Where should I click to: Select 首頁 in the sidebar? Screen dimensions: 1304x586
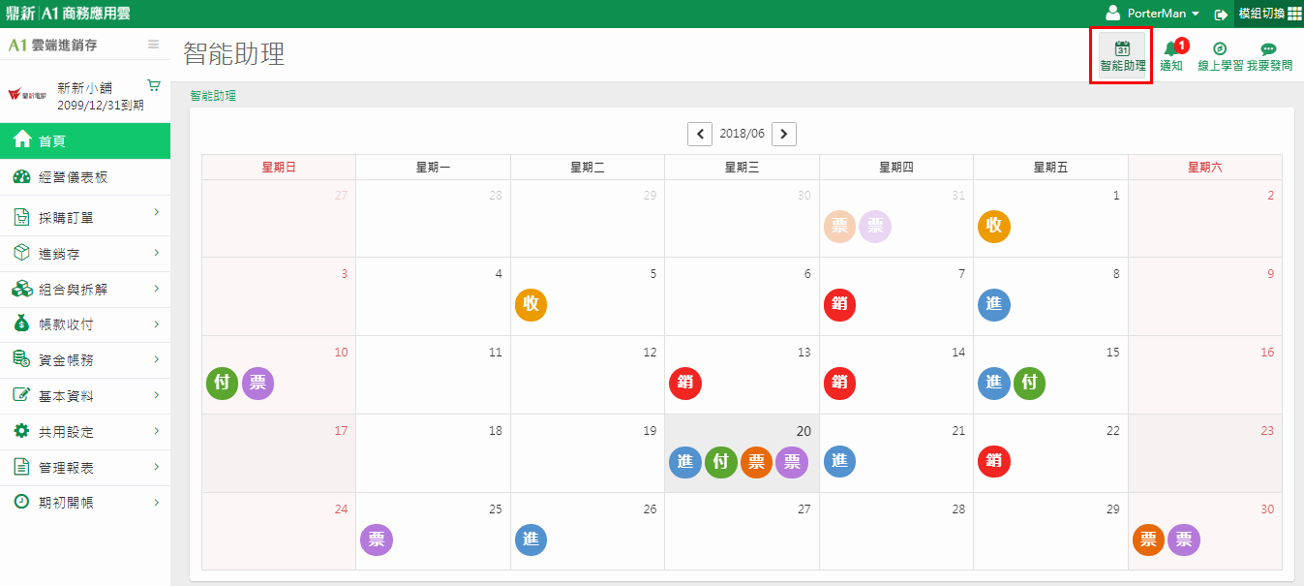click(85, 140)
